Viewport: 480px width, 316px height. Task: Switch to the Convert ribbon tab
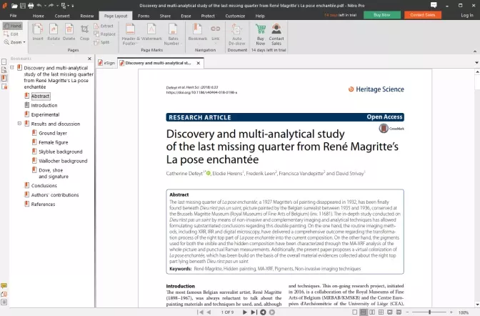pos(62,16)
